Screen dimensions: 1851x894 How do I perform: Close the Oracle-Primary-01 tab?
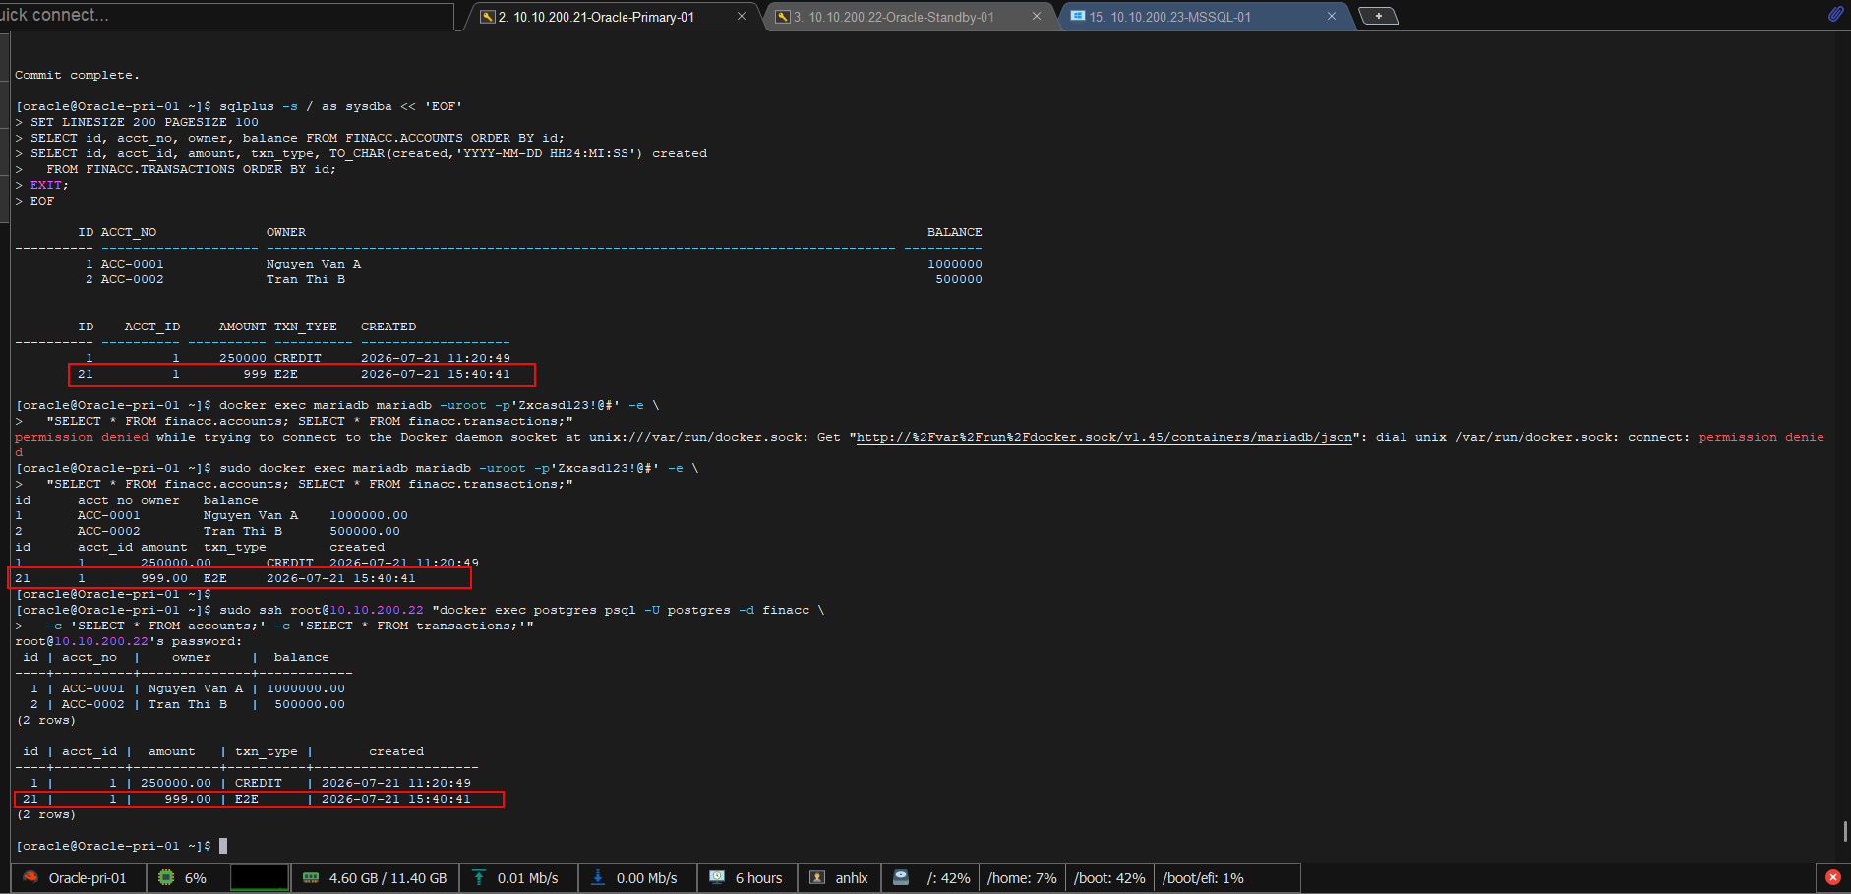742,17
